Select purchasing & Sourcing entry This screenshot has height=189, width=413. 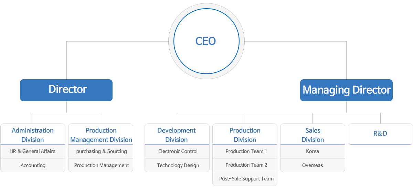pos(101,151)
